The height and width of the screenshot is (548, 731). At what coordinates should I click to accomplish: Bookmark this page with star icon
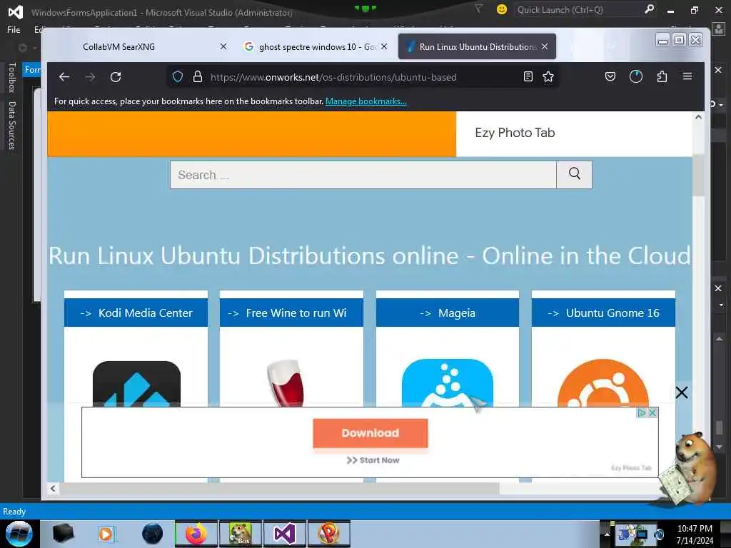pyautogui.click(x=548, y=76)
